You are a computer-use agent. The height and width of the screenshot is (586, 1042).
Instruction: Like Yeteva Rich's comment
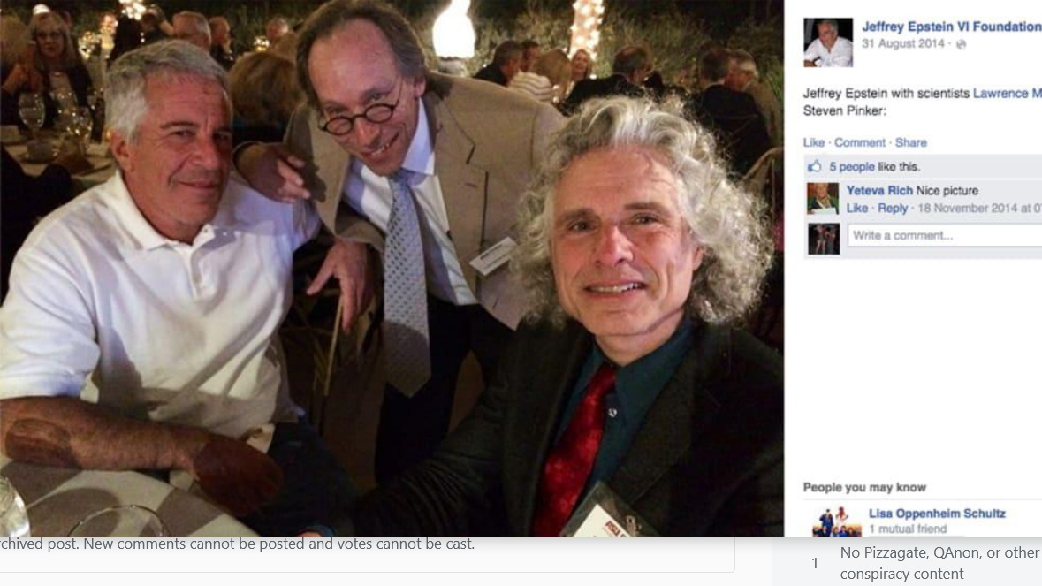[857, 208]
